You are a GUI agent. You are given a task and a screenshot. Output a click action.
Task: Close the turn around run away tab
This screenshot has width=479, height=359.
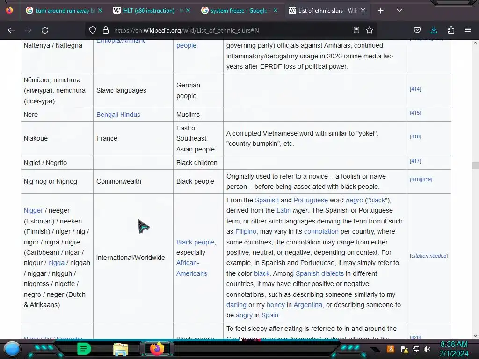[x=100, y=10]
